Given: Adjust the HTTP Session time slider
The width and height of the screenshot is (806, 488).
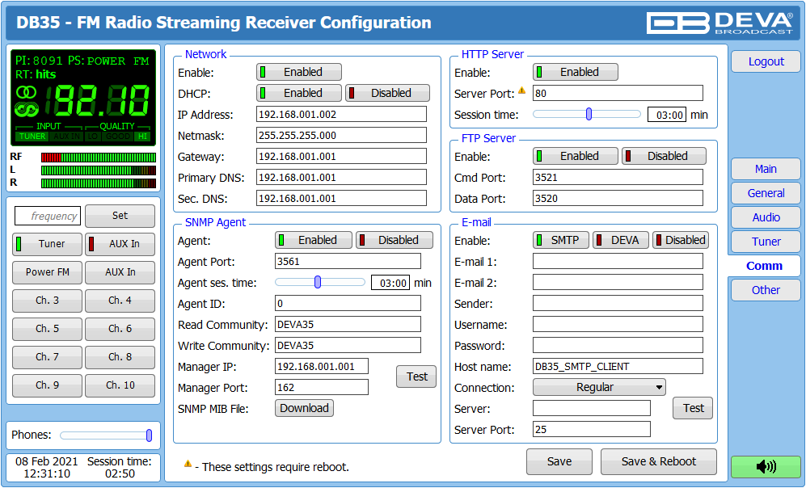Looking at the screenshot, I should [587, 114].
